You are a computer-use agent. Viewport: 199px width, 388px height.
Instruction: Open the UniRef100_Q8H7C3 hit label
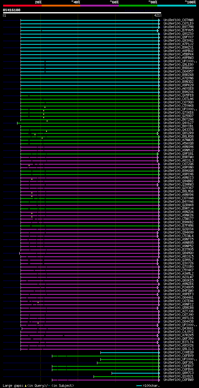[178, 373]
